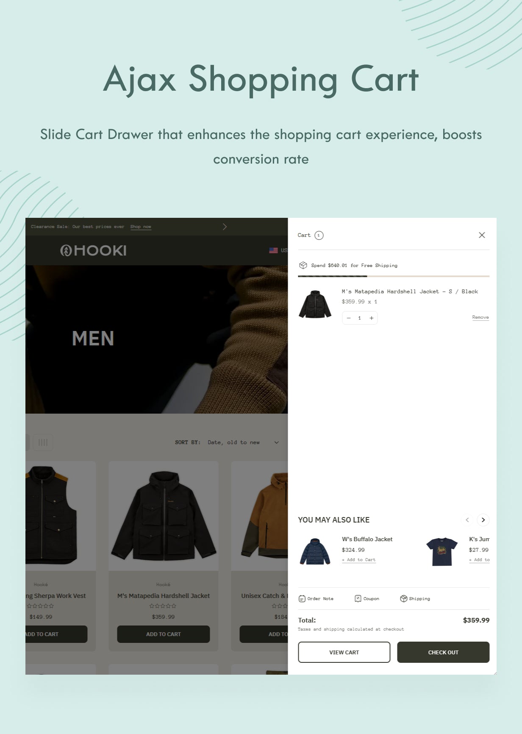Click the CHECK OUT button
522x734 pixels.
tap(443, 652)
